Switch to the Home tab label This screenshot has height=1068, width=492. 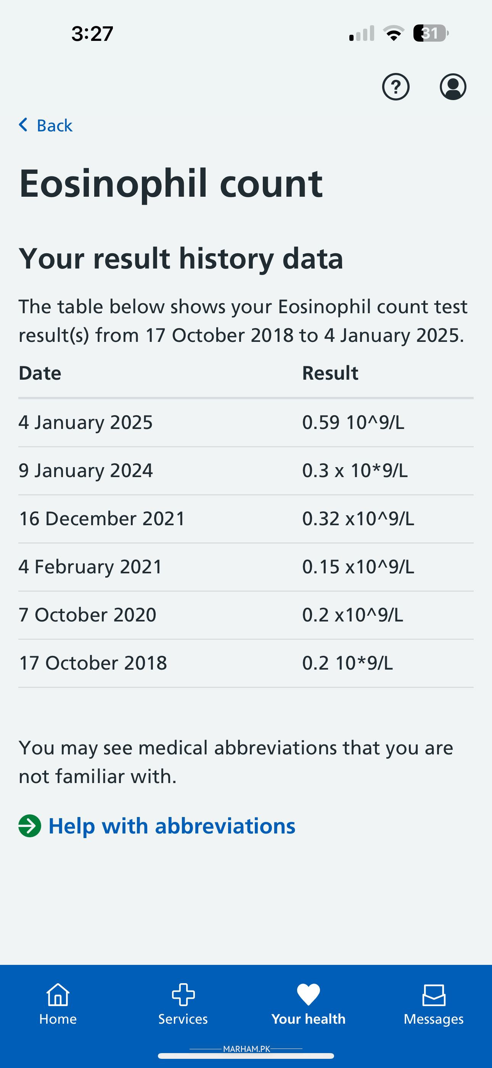point(58,1019)
